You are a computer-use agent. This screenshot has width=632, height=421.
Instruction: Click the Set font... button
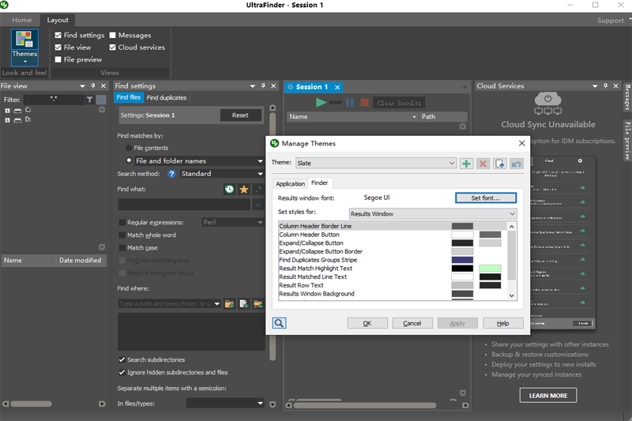click(486, 197)
